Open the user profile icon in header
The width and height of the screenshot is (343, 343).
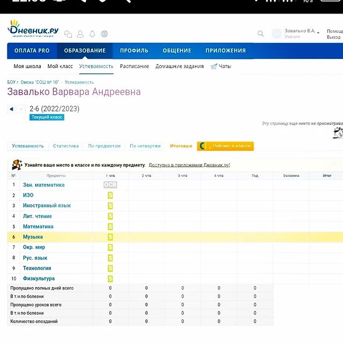tap(80, 34)
